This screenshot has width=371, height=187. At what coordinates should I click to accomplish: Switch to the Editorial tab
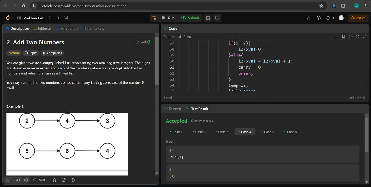point(42,28)
